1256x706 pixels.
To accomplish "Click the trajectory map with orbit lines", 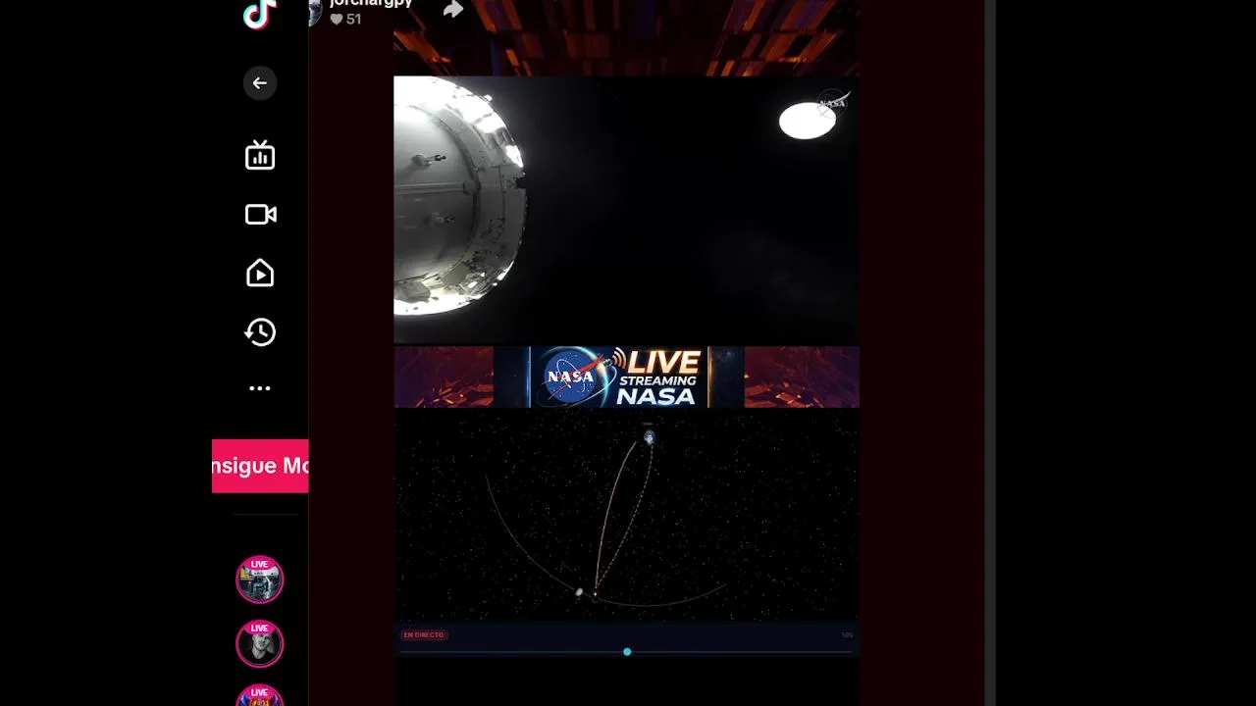I will click(626, 515).
